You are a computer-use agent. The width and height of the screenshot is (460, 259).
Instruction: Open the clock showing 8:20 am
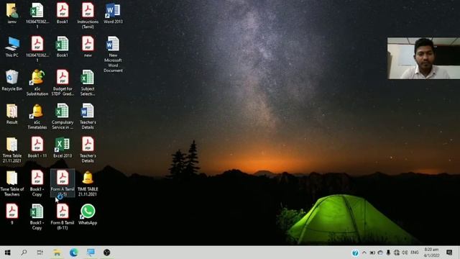tap(431, 253)
